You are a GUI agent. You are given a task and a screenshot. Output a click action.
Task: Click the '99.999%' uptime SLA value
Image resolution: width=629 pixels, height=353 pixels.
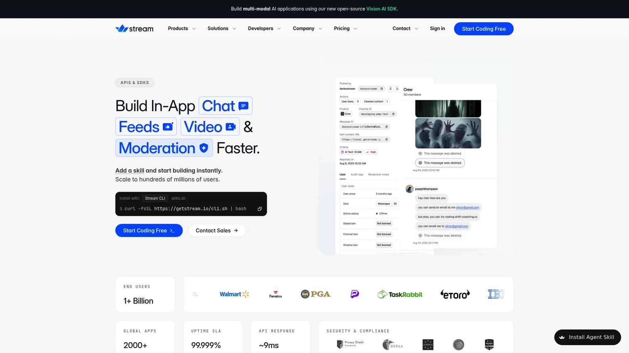(x=206, y=345)
